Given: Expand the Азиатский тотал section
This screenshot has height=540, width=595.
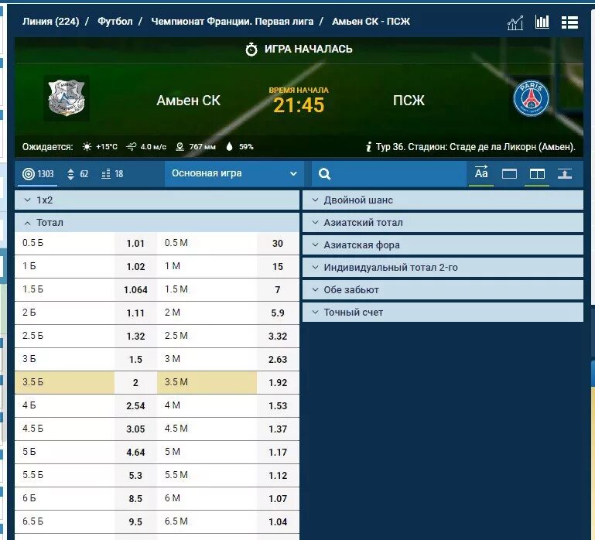Looking at the screenshot, I should point(443,222).
